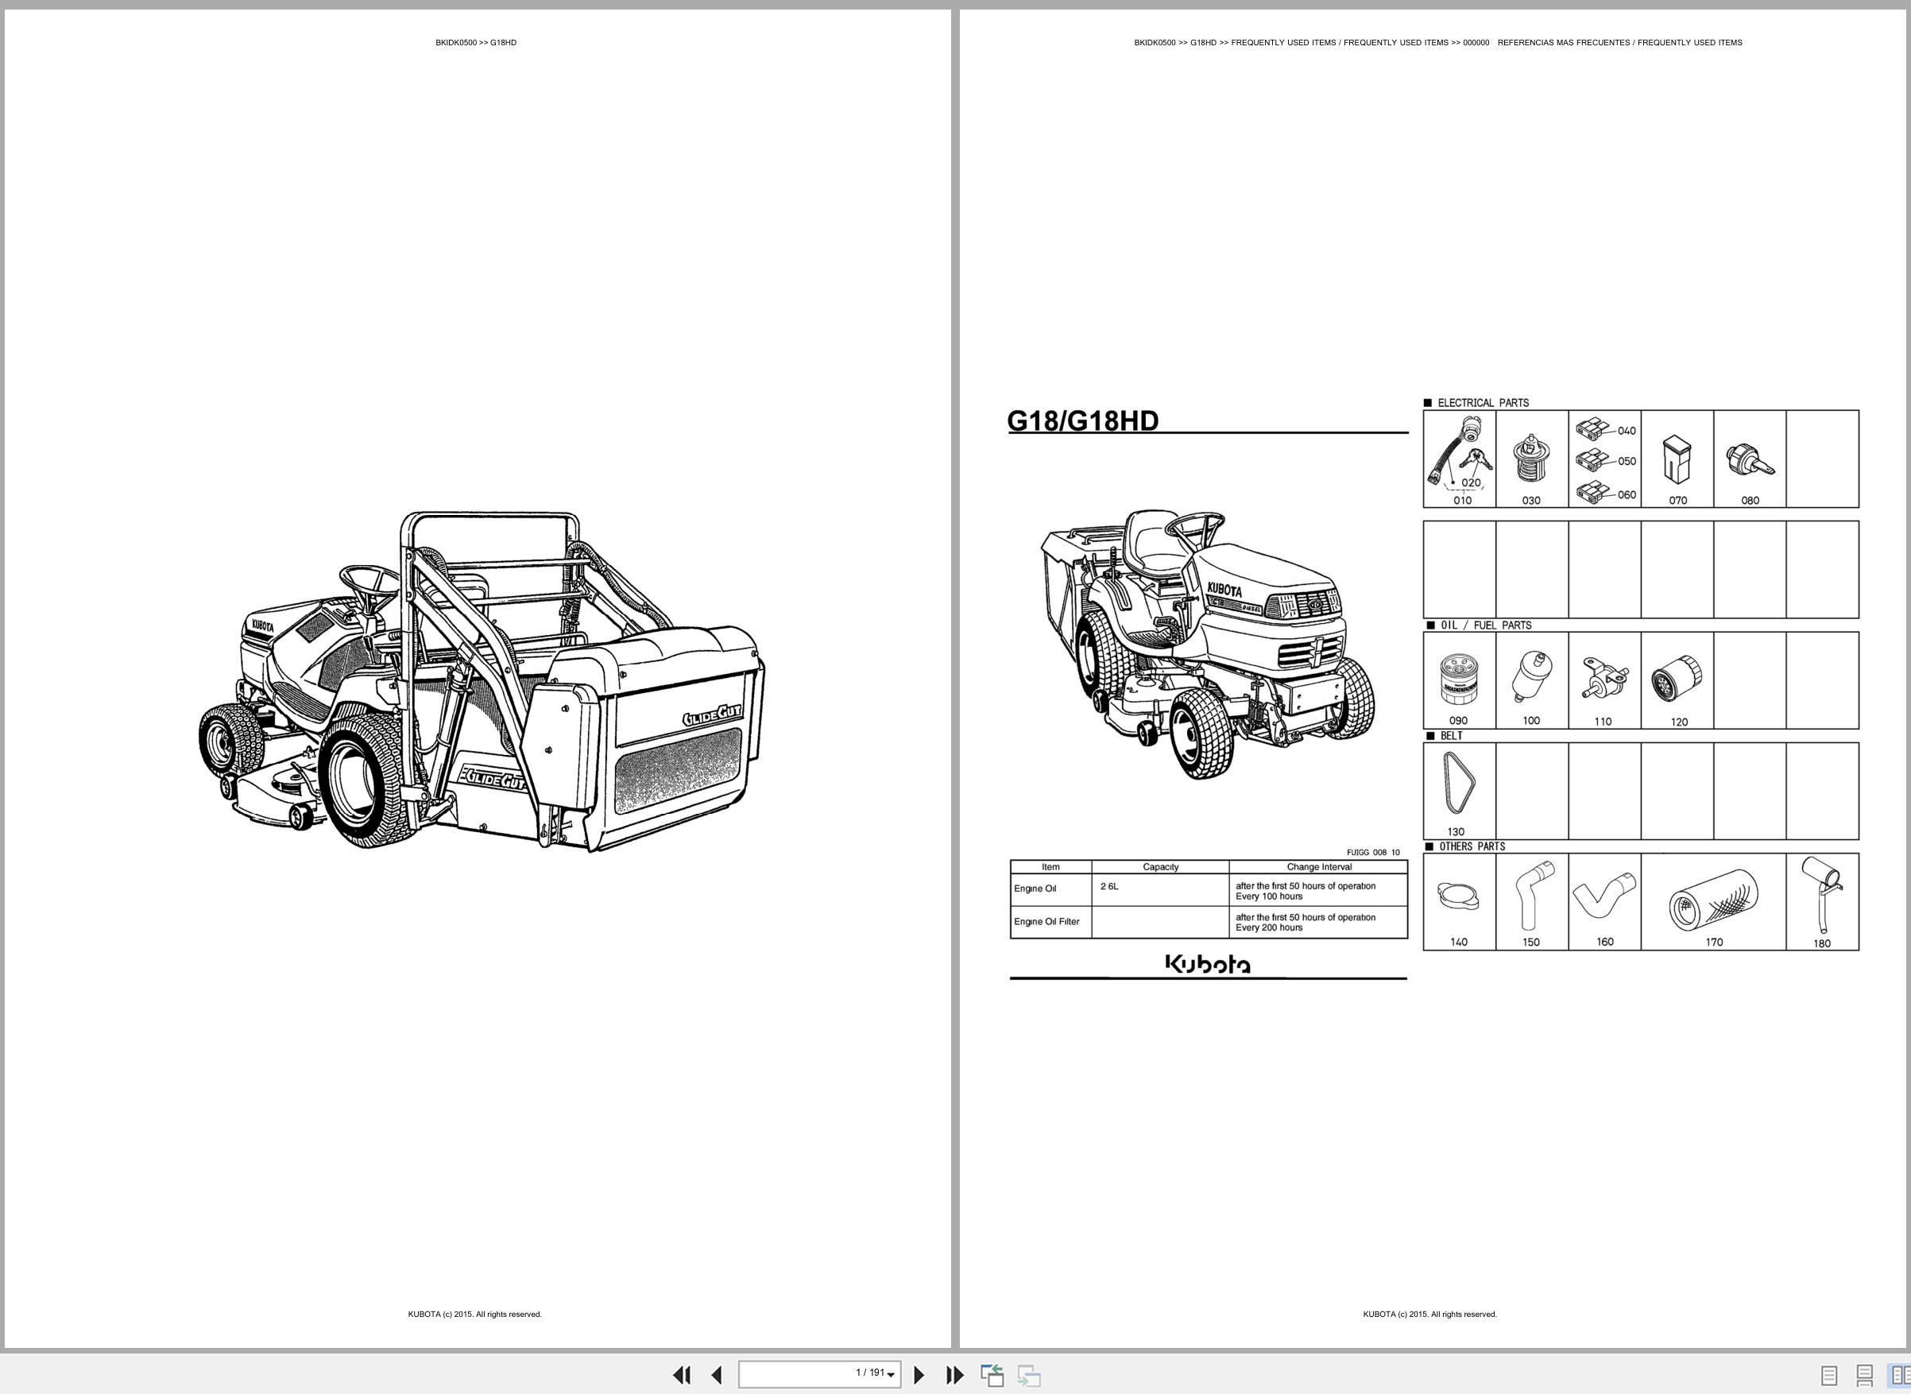Click the Engine Oil Filter row label

pyautogui.click(x=1047, y=921)
